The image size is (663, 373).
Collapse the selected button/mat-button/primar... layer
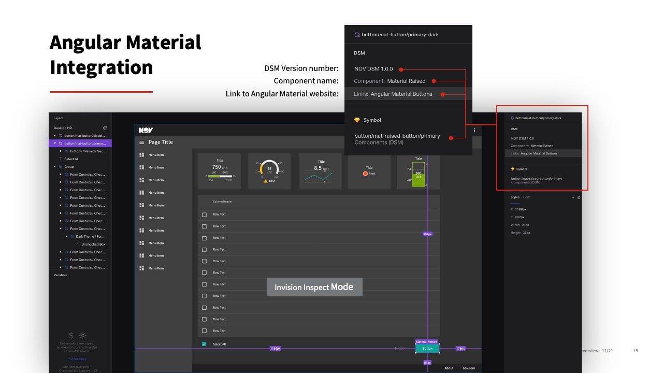[x=54, y=144]
